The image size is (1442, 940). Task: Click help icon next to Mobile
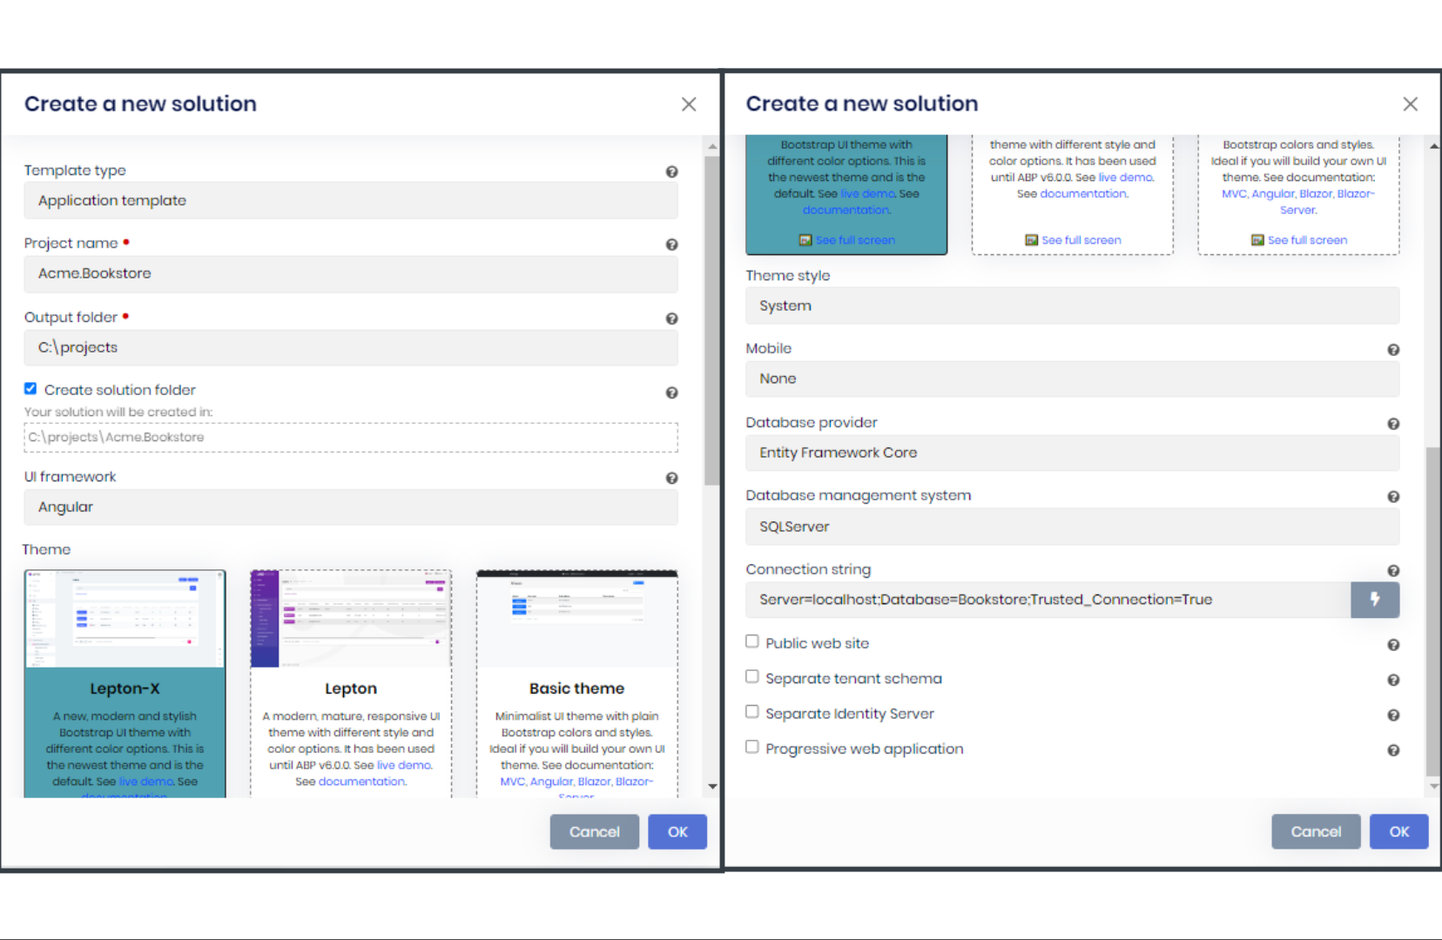tap(1393, 350)
